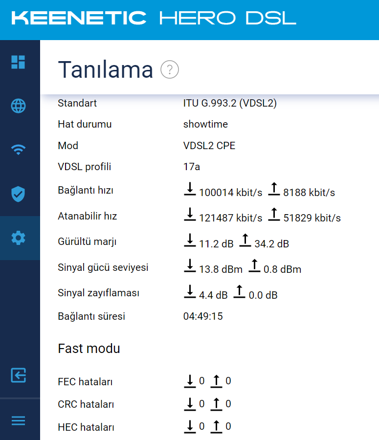Viewport: 379px width, 440px height.
Task: Click the 'Bağlantı hızı' label
Action: [x=86, y=190]
